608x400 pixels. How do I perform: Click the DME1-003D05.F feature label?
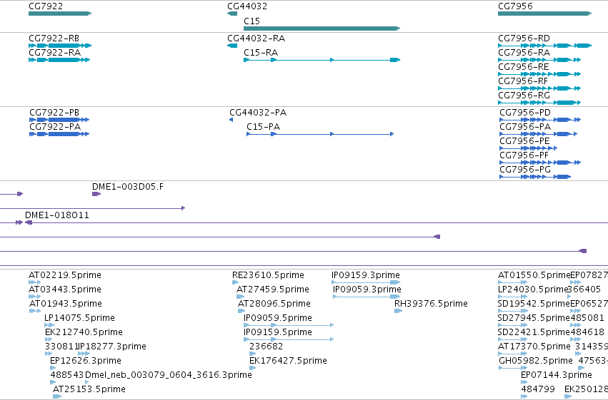128,187
